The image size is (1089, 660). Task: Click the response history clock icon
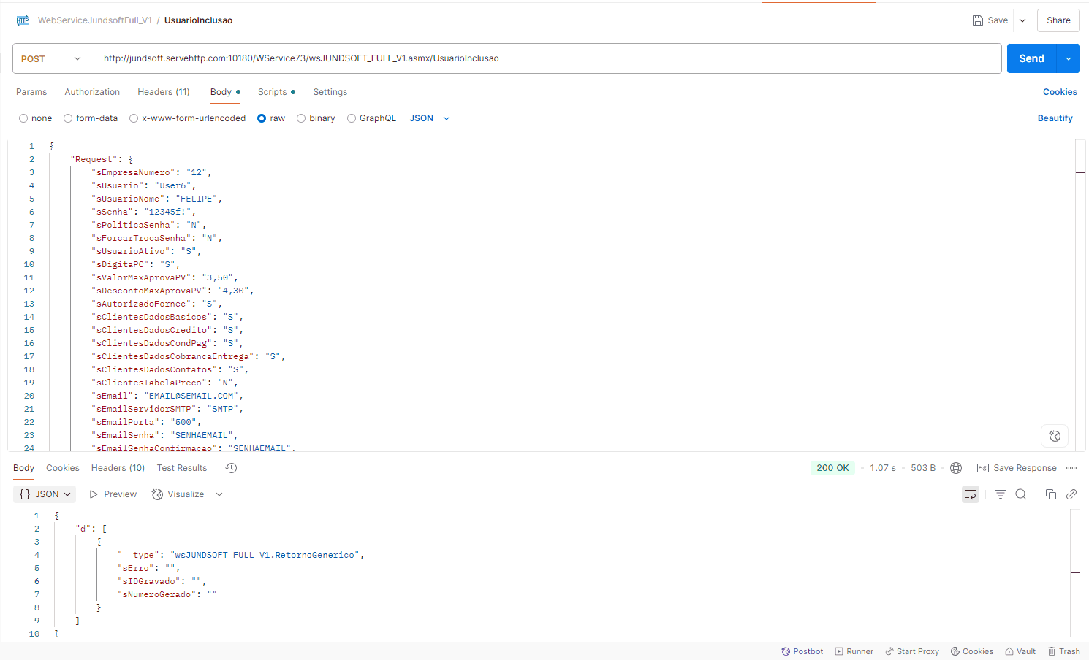click(231, 468)
